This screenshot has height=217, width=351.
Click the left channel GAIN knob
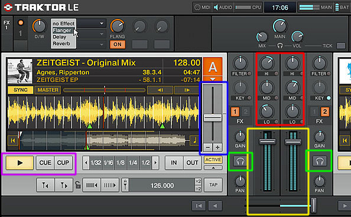pos(240,137)
